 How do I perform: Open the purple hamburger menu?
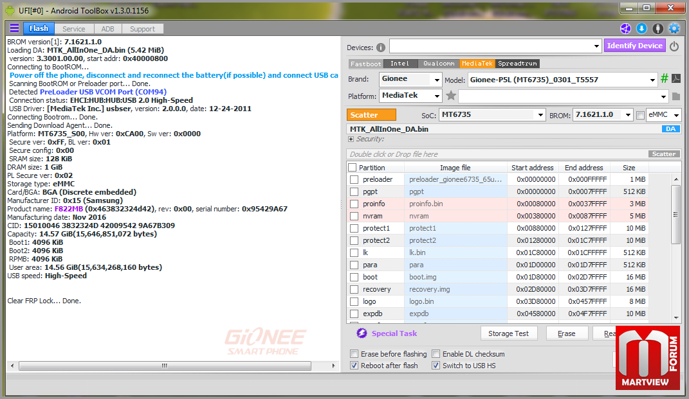(x=14, y=28)
